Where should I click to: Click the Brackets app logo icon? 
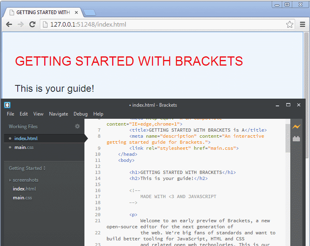point(7,105)
